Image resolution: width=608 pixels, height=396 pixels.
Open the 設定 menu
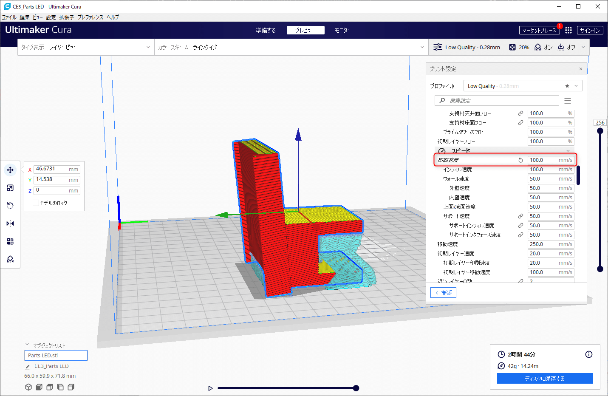coord(51,17)
